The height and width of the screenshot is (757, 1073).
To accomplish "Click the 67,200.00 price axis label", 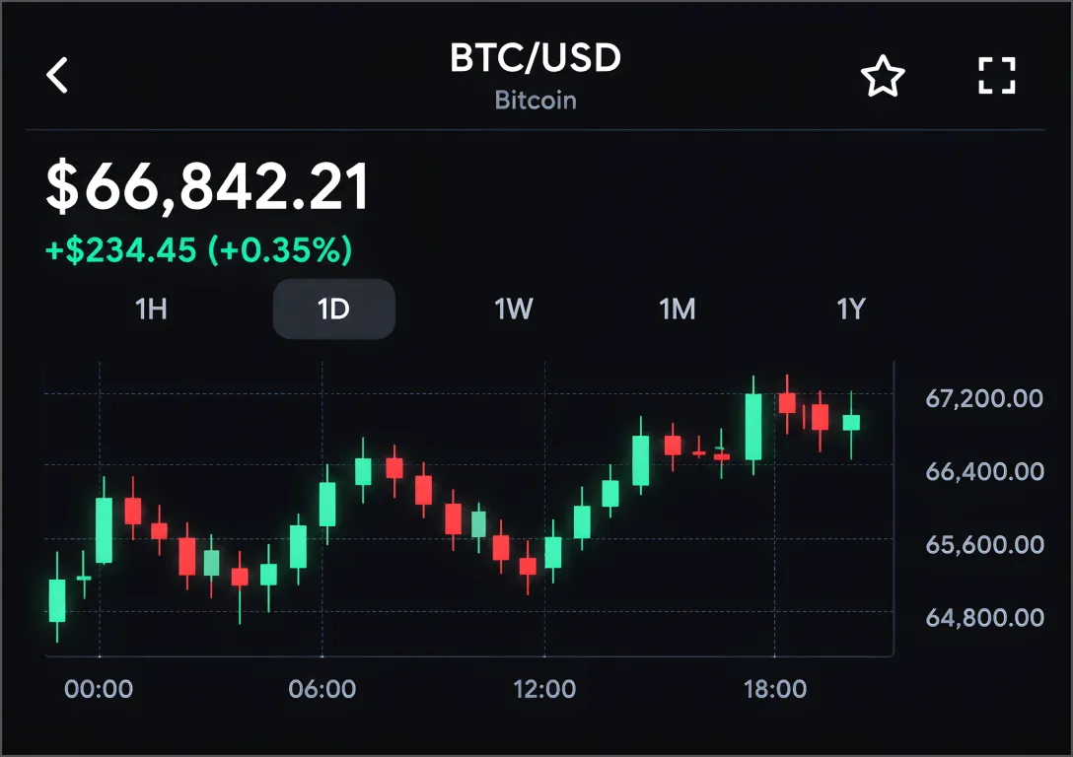I will point(984,398).
